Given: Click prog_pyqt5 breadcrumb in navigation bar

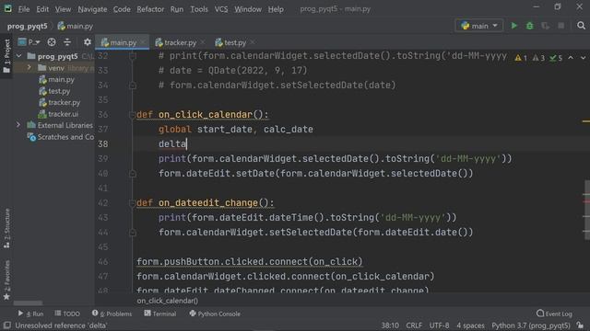Looking at the screenshot, I should coord(27,26).
